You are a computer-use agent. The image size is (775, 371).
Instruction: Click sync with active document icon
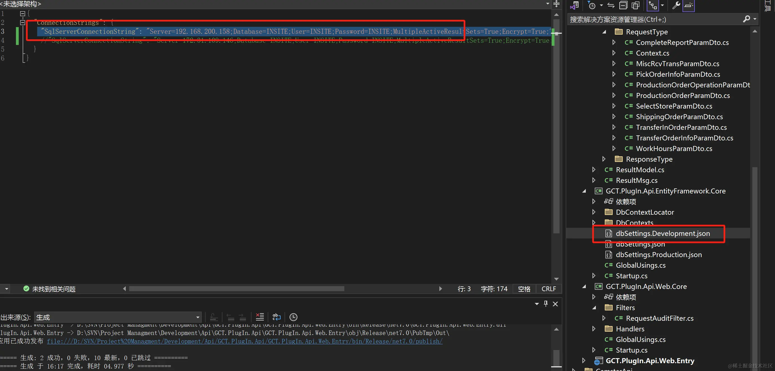[x=611, y=5]
